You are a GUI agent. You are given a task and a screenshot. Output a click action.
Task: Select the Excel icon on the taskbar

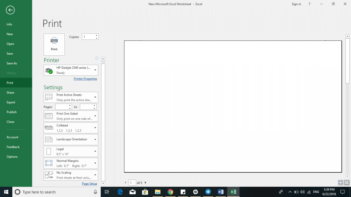(233, 192)
